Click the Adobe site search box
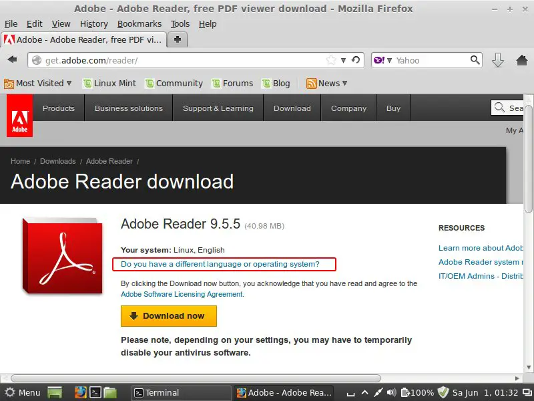This screenshot has height=401, width=534. 507,108
